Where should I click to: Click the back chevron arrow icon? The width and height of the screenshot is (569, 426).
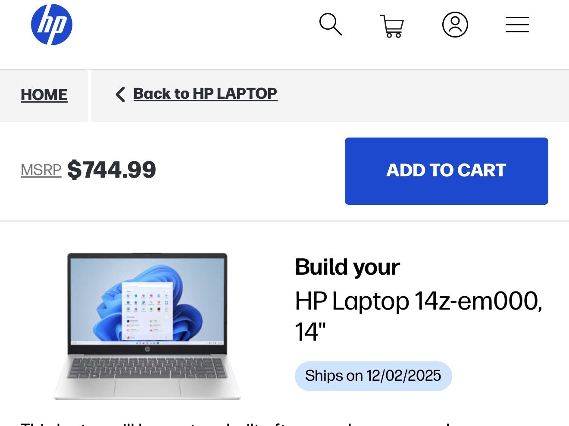[120, 94]
